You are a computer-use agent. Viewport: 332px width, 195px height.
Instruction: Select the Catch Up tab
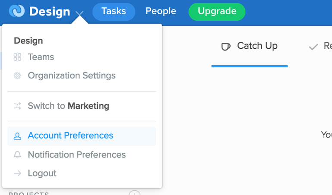pyautogui.click(x=249, y=46)
